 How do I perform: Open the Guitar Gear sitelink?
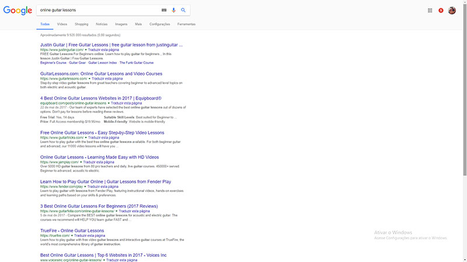coord(78,63)
